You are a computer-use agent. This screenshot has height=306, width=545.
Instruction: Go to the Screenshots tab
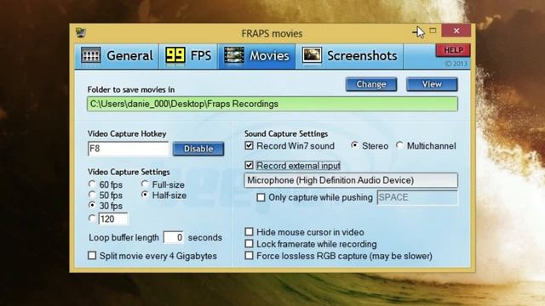(x=349, y=56)
